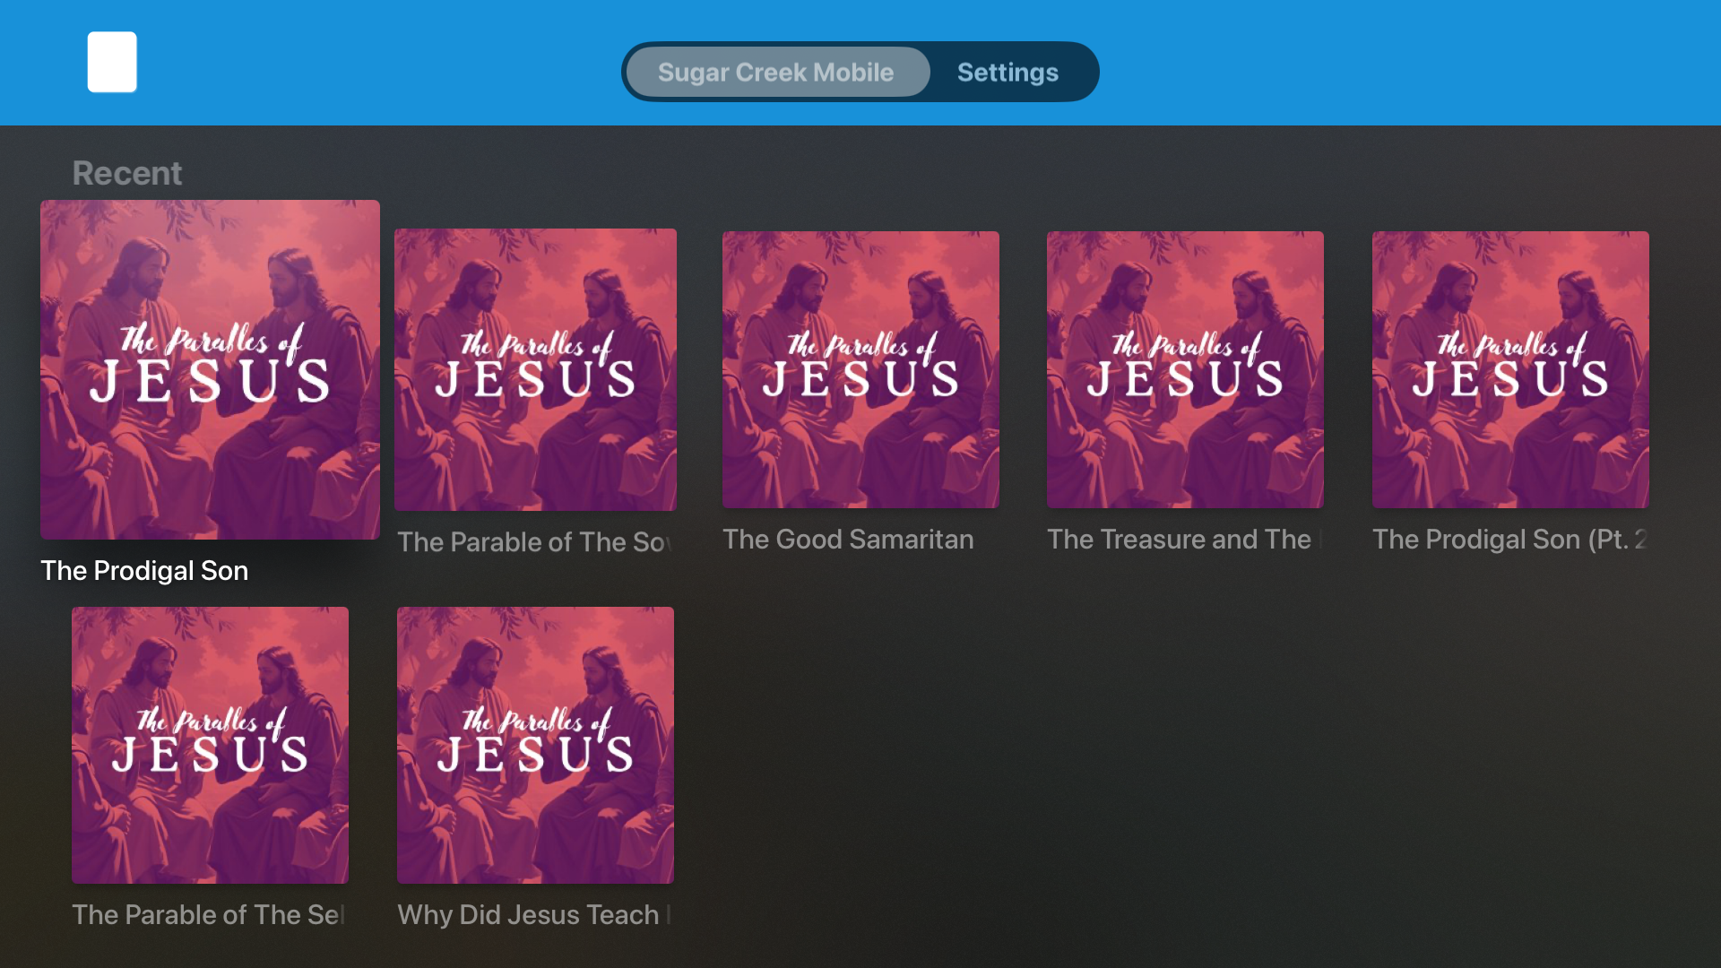1721x968 pixels.
Task: Click the white app logo icon
Action: (x=112, y=62)
